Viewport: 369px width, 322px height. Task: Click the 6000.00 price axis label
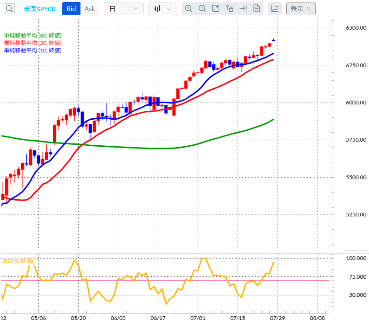tap(356, 103)
